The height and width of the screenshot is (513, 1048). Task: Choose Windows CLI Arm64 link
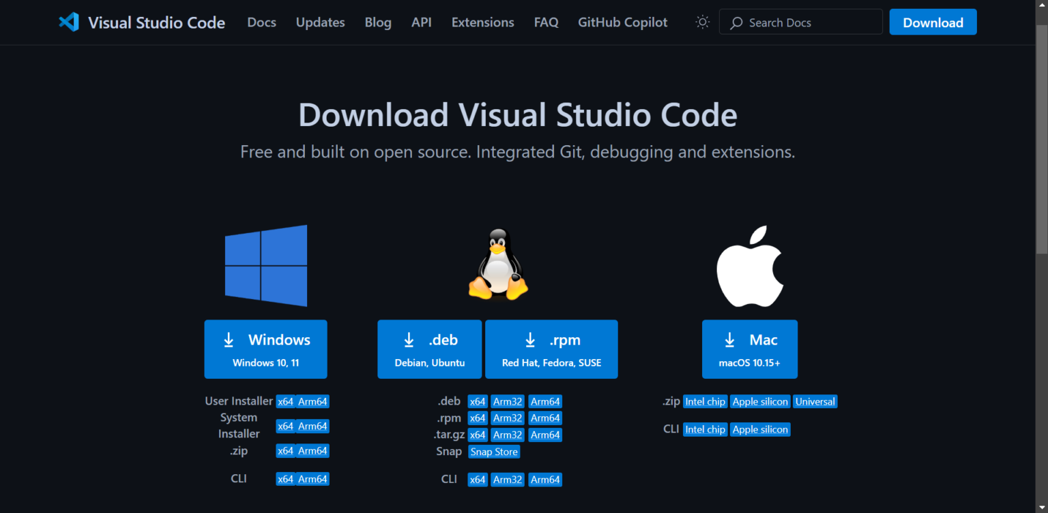[x=312, y=480]
